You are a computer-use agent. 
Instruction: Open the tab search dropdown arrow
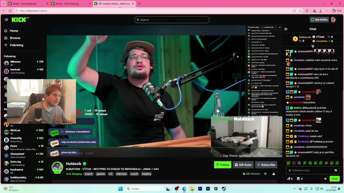3,4
